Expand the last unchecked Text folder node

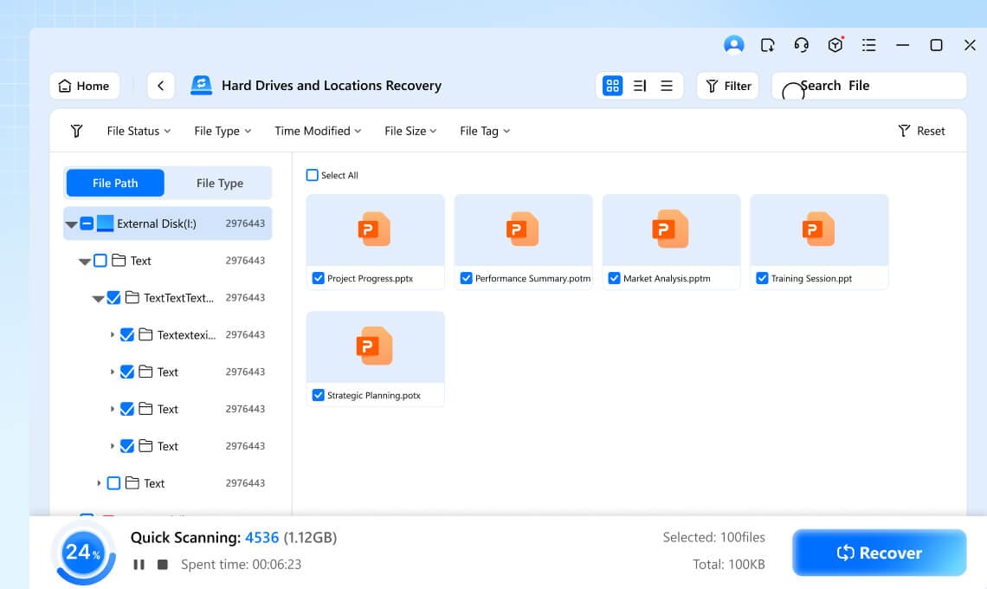coord(99,483)
